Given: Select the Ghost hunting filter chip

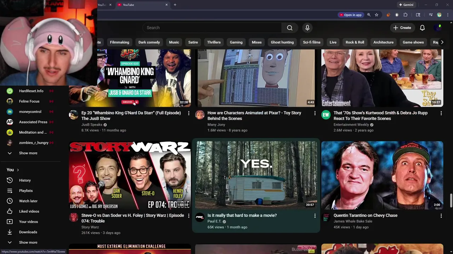Looking at the screenshot, I should coord(282,42).
